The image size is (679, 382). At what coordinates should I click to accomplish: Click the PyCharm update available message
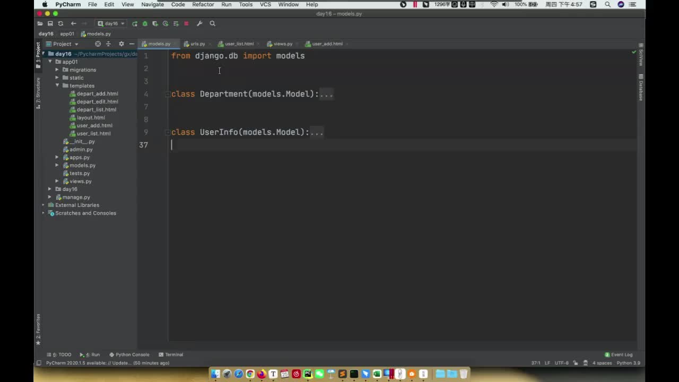(x=108, y=363)
